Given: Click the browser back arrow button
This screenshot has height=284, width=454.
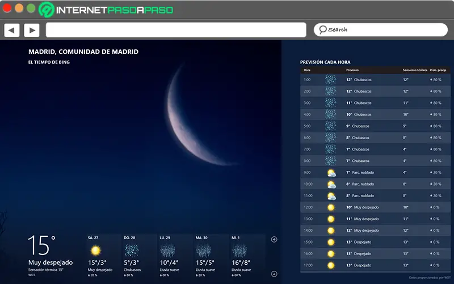Looking at the screenshot, I should 11,30.
